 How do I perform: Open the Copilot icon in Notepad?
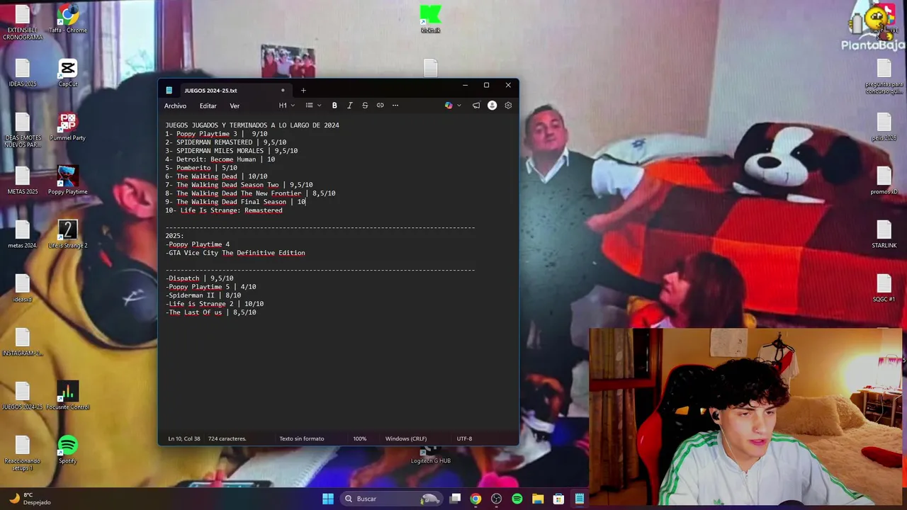point(449,106)
